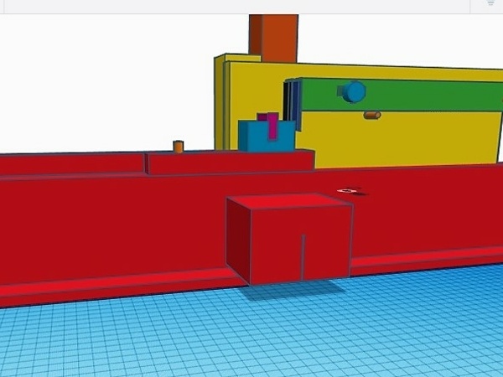Screen dimensions: 503x377
Task: Click the small orange peg on yellow panel
Action: pos(372,115)
